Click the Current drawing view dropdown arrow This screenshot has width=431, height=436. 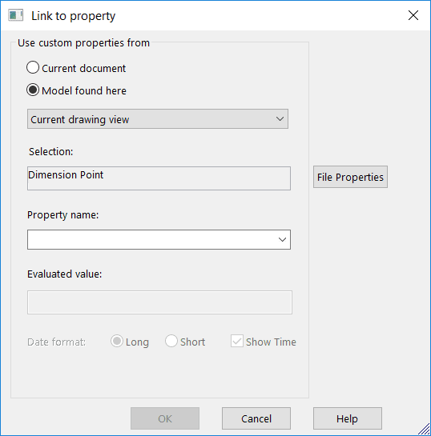pyautogui.click(x=280, y=119)
